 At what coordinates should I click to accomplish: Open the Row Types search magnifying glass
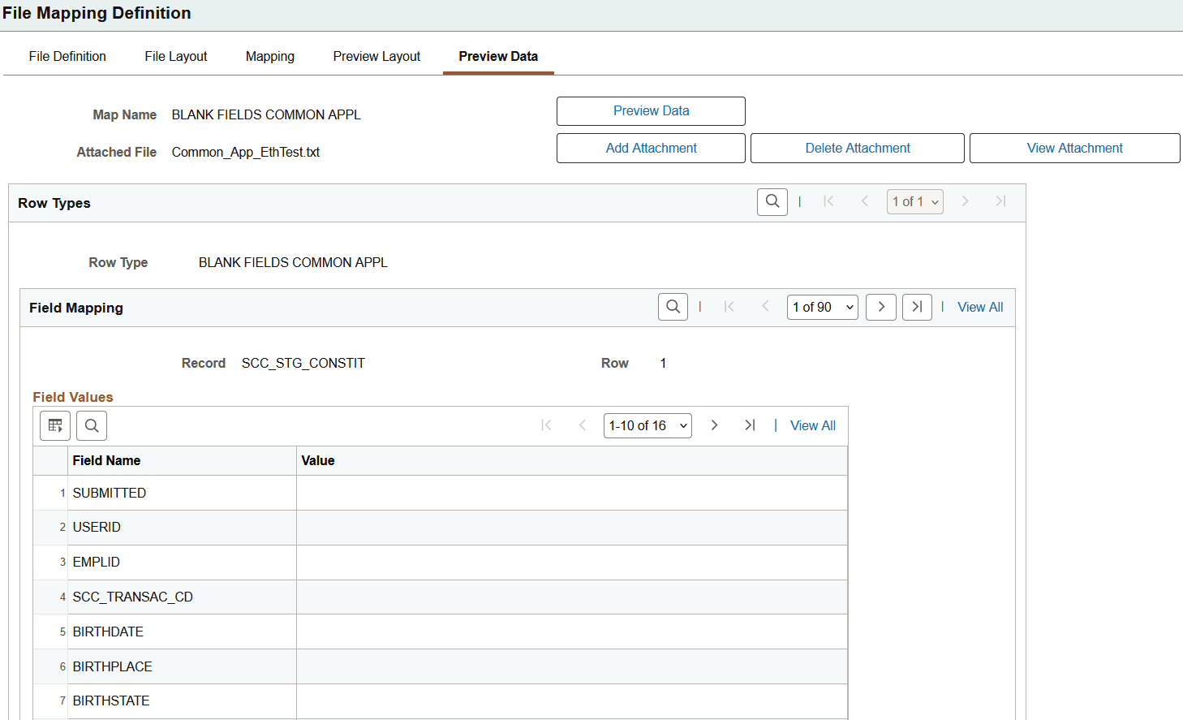pos(772,201)
